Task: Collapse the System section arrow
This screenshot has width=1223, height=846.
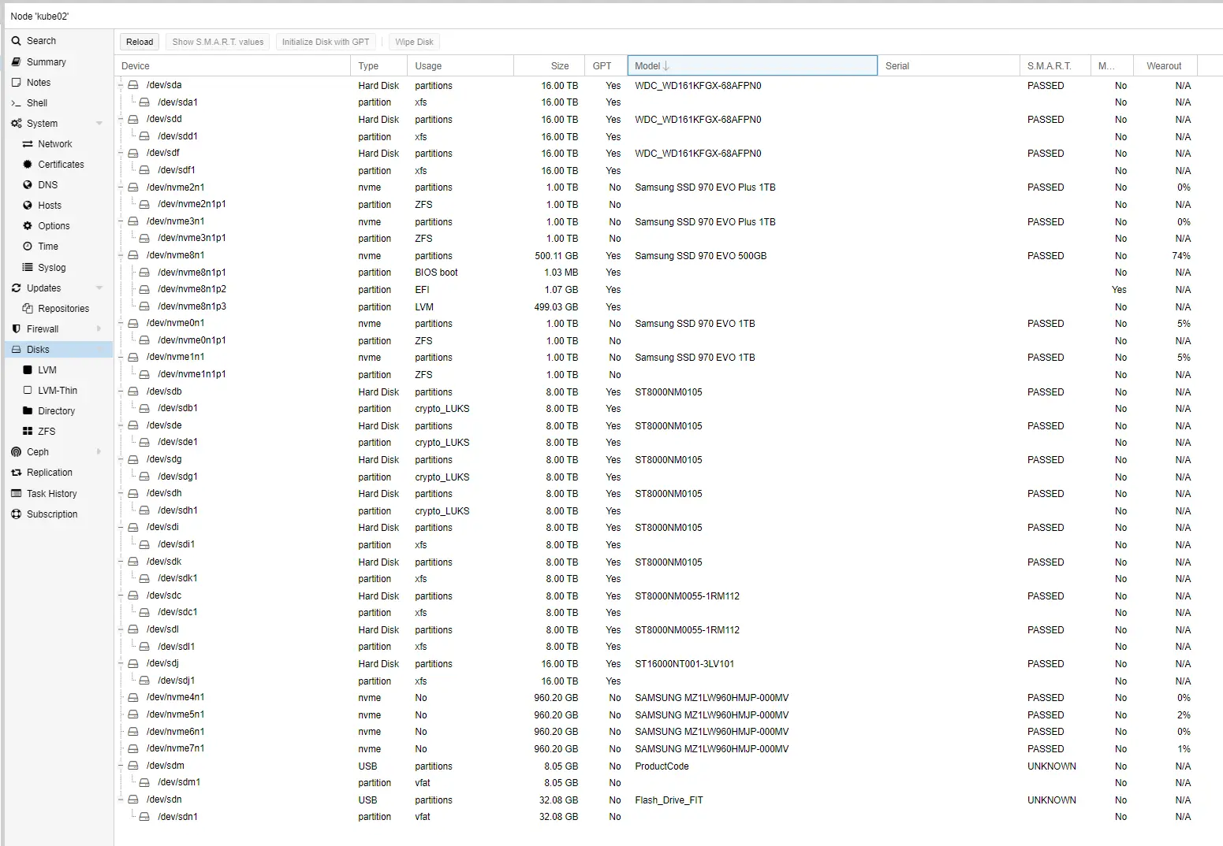Action: pyautogui.click(x=99, y=124)
